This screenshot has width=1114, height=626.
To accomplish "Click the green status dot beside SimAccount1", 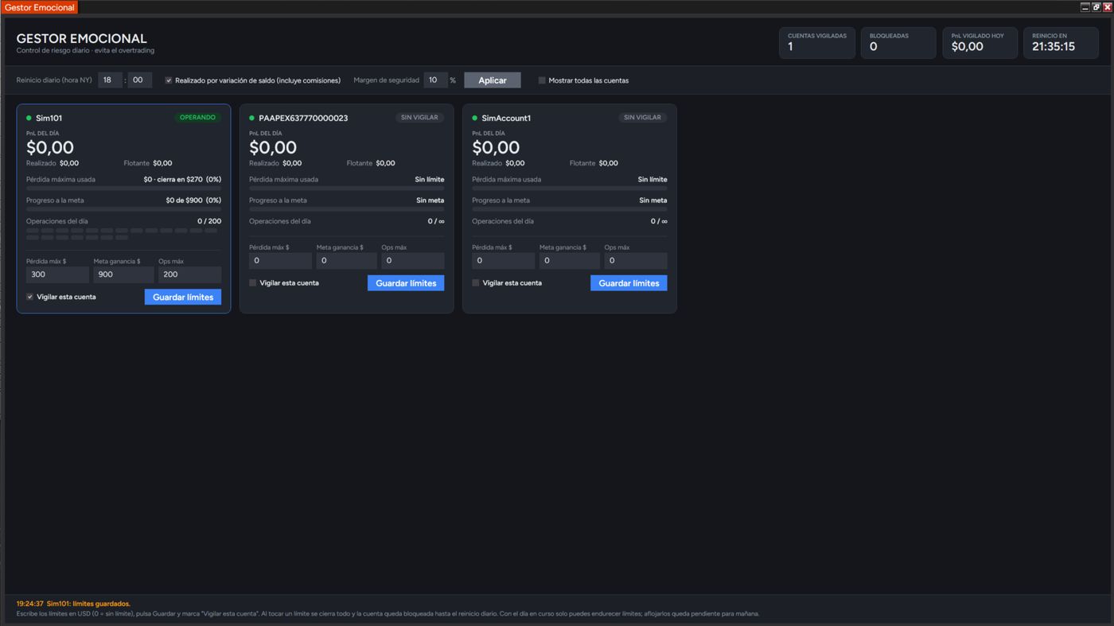I will tap(474, 118).
